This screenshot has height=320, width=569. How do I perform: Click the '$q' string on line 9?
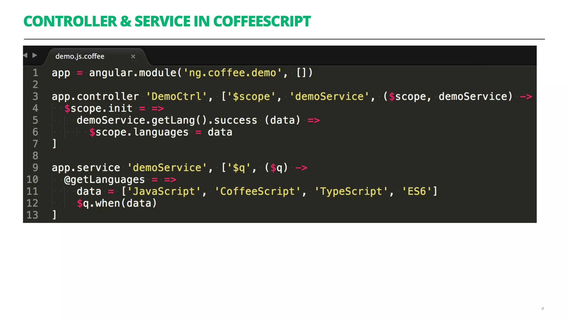coord(239,167)
